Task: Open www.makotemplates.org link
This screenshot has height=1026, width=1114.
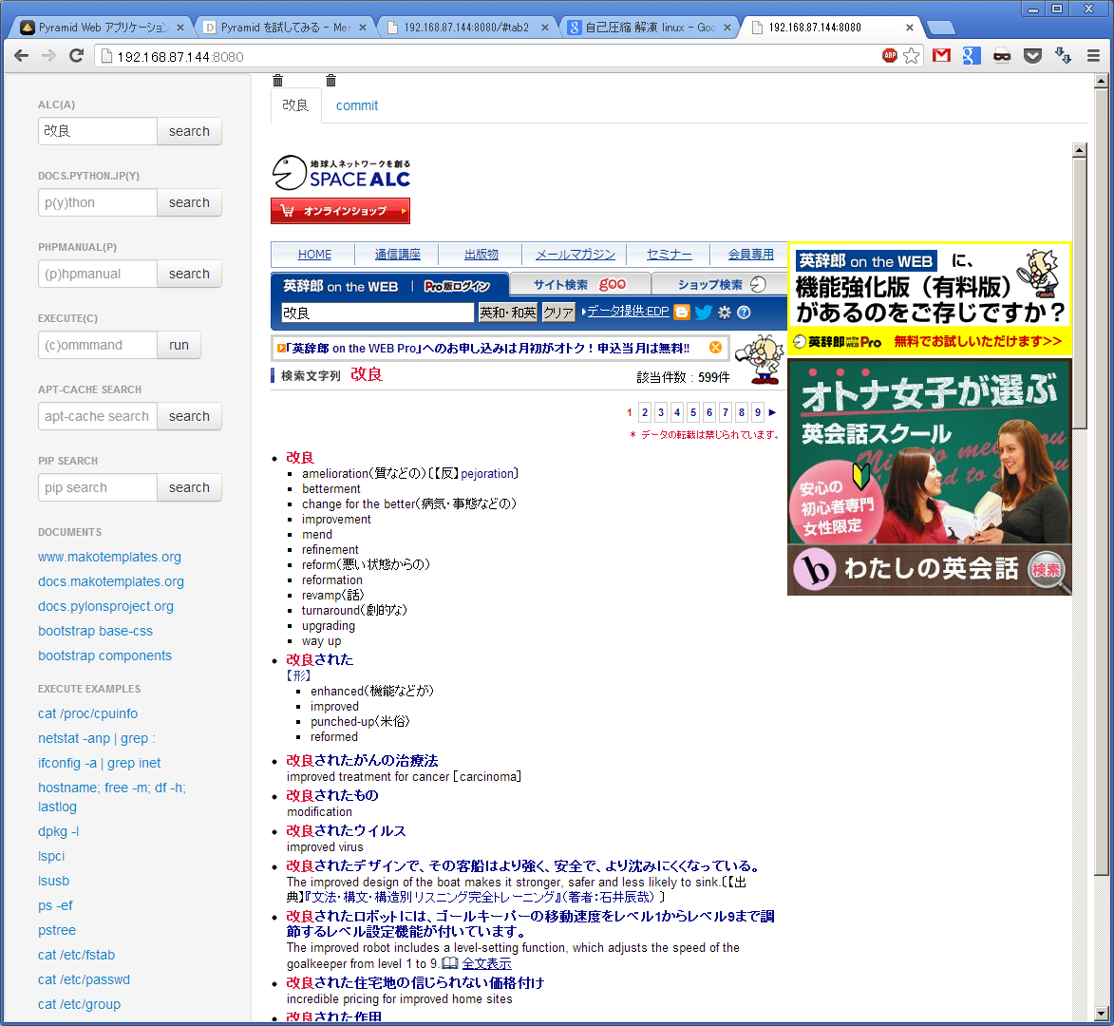Action: [109, 557]
